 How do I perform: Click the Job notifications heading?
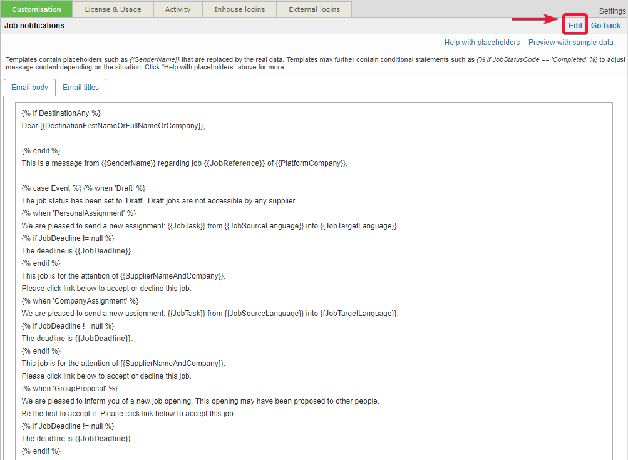[34, 26]
